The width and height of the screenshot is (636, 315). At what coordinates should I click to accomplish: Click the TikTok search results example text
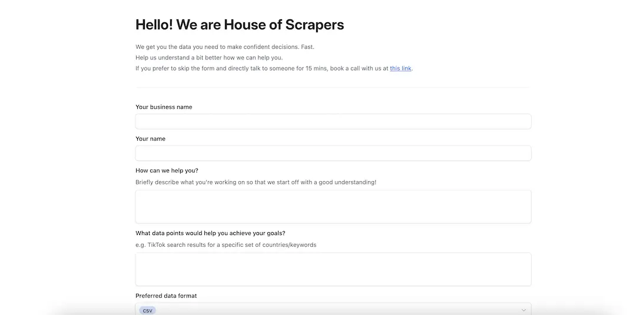point(226,244)
